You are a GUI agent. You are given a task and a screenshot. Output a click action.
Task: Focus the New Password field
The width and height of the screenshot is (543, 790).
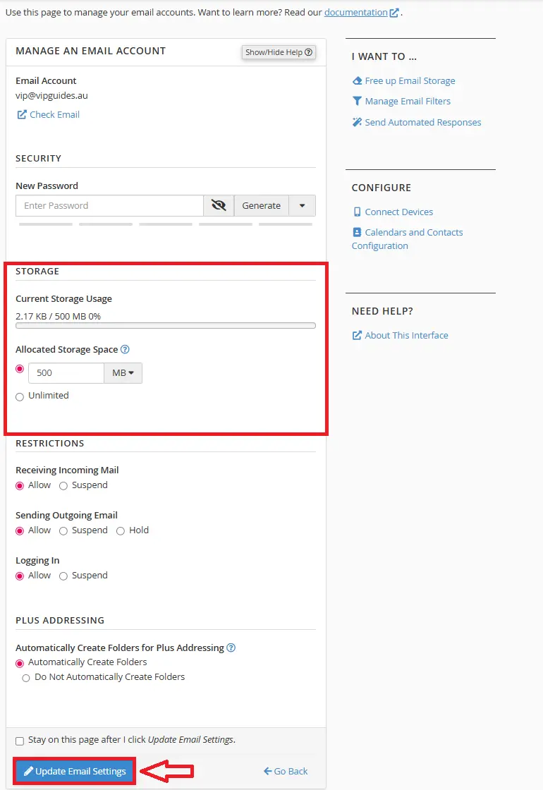pyautogui.click(x=109, y=205)
